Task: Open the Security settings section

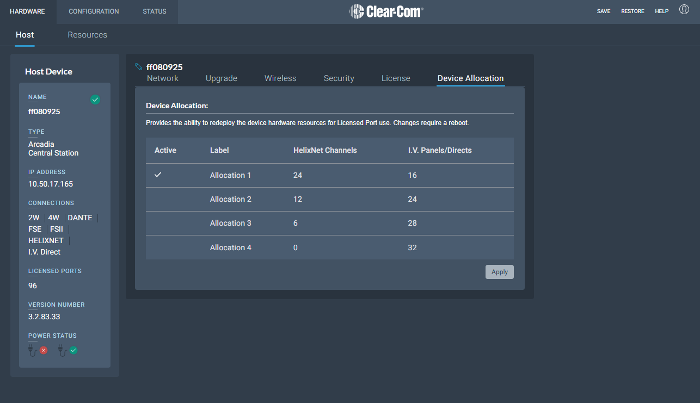Action: coord(339,78)
